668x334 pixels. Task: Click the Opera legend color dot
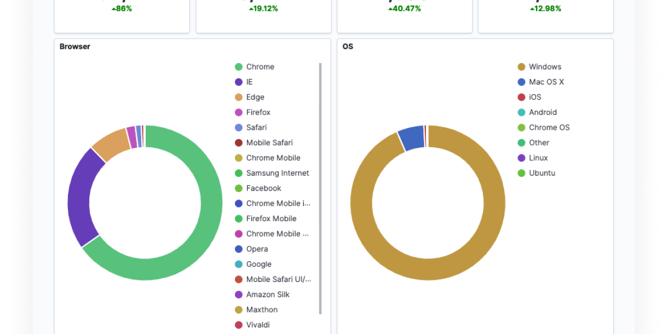pos(239,249)
